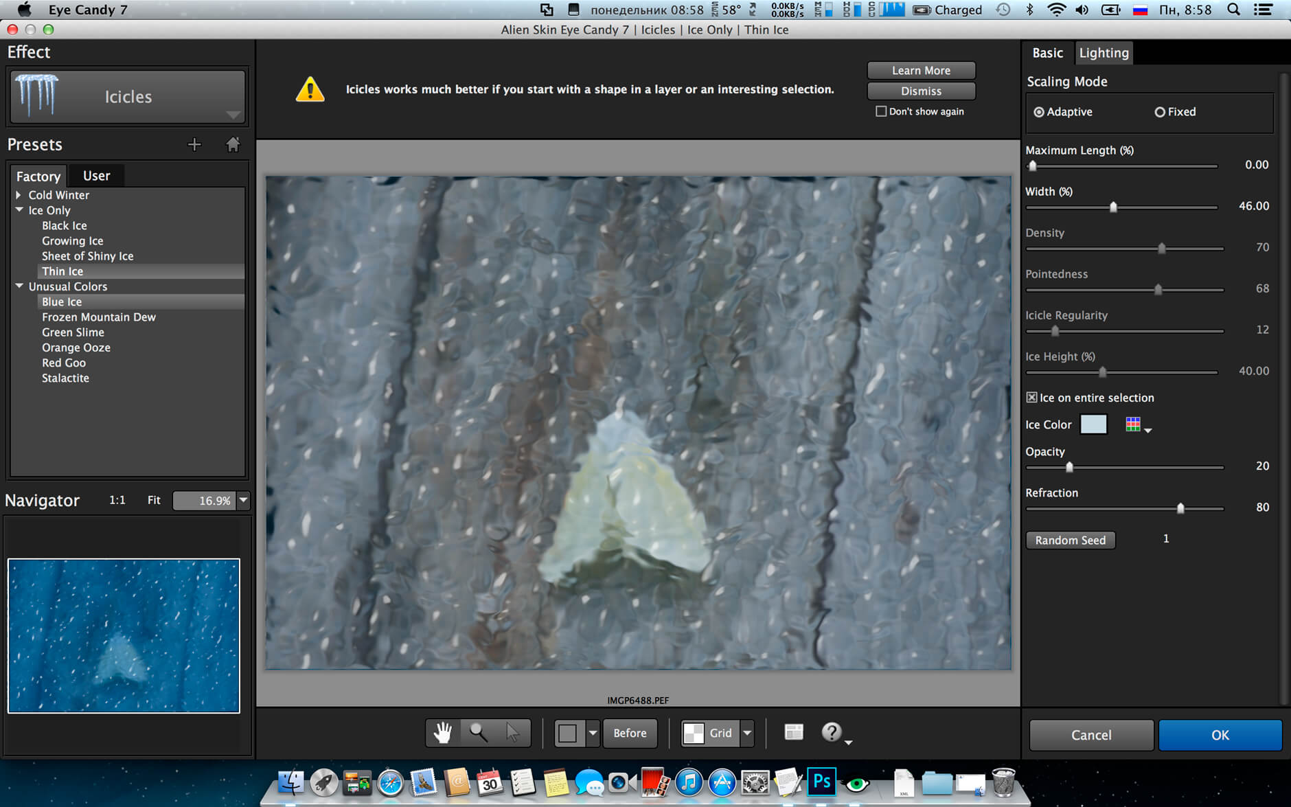Click the Maximum Length slider handle

(x=1032, y=166)
